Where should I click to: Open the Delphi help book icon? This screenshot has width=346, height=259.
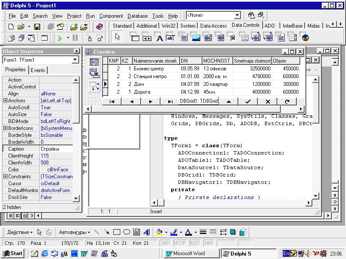[100, 27]
